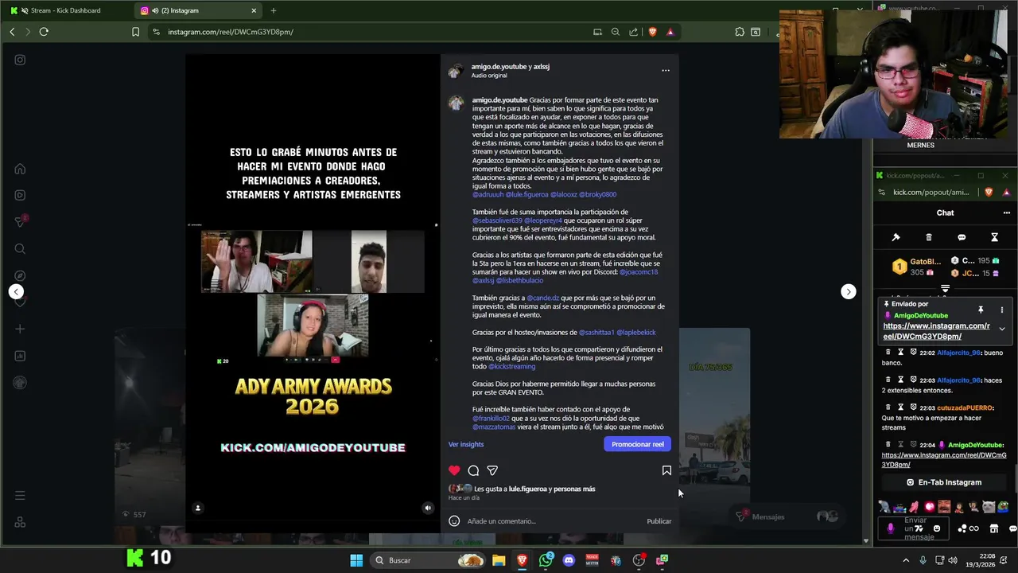Expand pinned message with the chevron
The image size is (1018, 573).
(x=1002, y=329)
